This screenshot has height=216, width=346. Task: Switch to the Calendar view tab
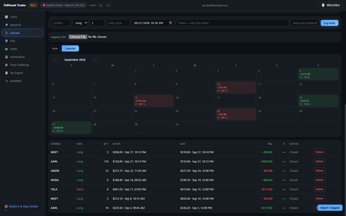[x=70, y=48]
